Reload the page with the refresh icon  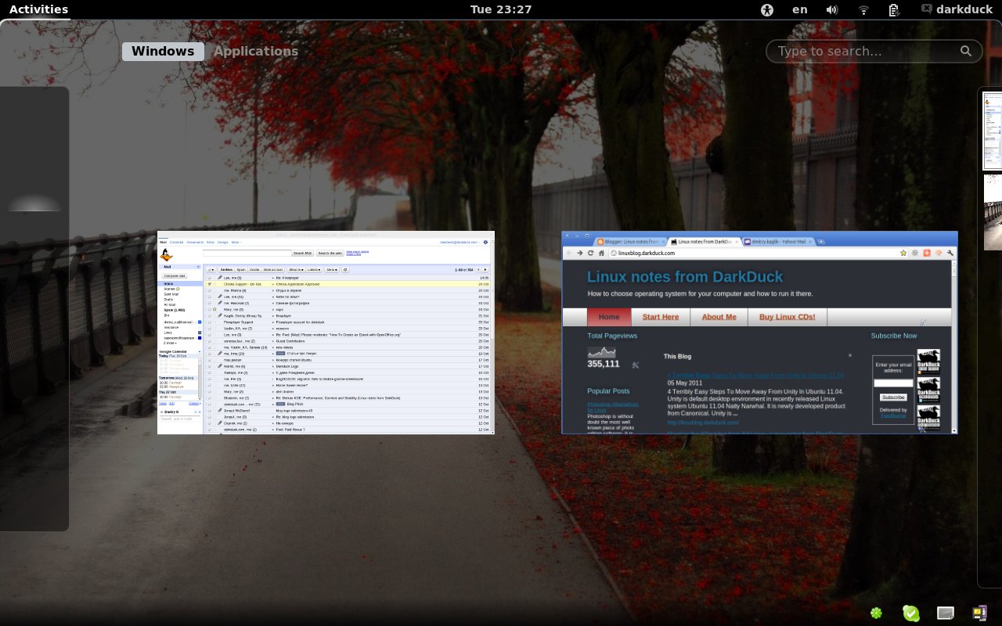590,253
